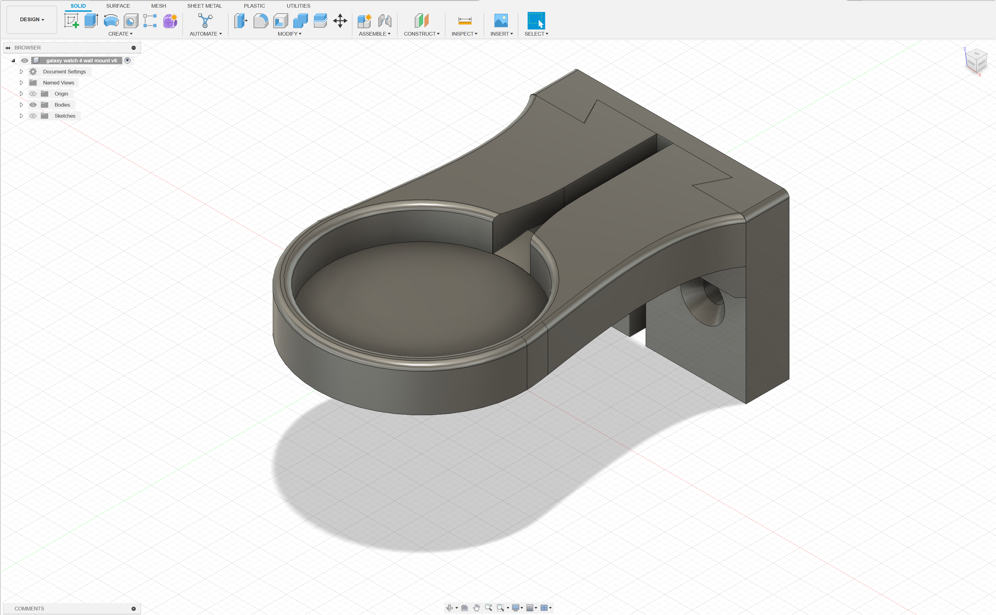Select the Pan hand tool
This screenshot has height=615, width=996.
pyautogui.click(x=477, y=608)
